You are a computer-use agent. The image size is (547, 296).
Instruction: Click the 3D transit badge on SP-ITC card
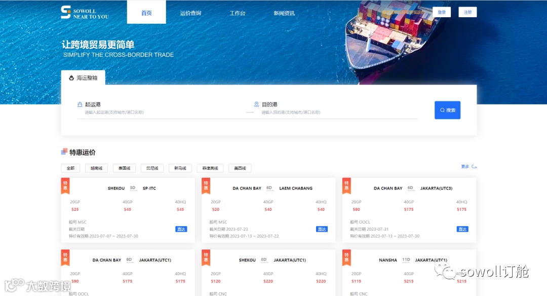pos(133,188)
